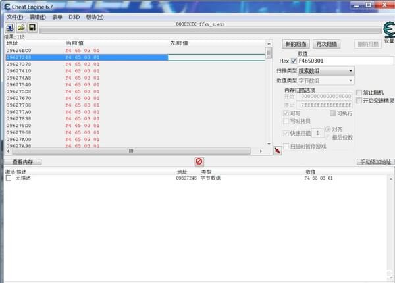
Task: Click the save floppy disk icon
Action: pos(32,28)
